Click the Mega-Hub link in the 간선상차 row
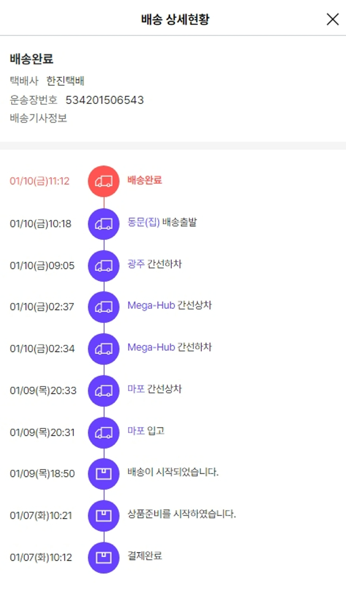 coord(151,305)
